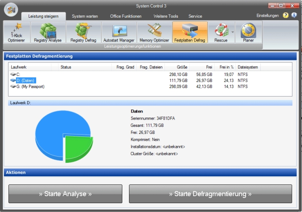Viewport: 302px width, 212px height.
Task: Open Einstellungen settings link
Action: point(268,16)
